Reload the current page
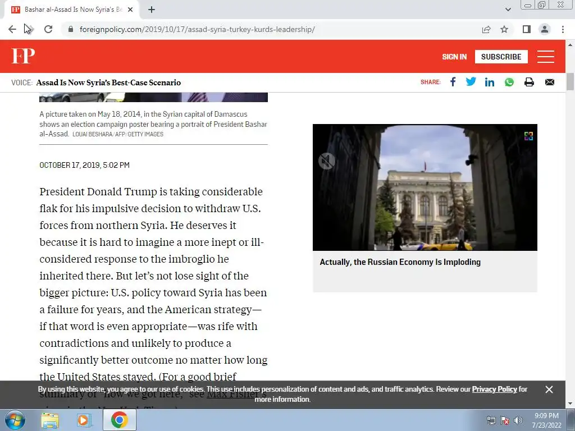575x431 pixels. (48, 29)
